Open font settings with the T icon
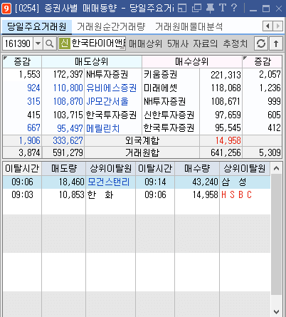This screenshot has width=286, height=317. pos(222,8)
